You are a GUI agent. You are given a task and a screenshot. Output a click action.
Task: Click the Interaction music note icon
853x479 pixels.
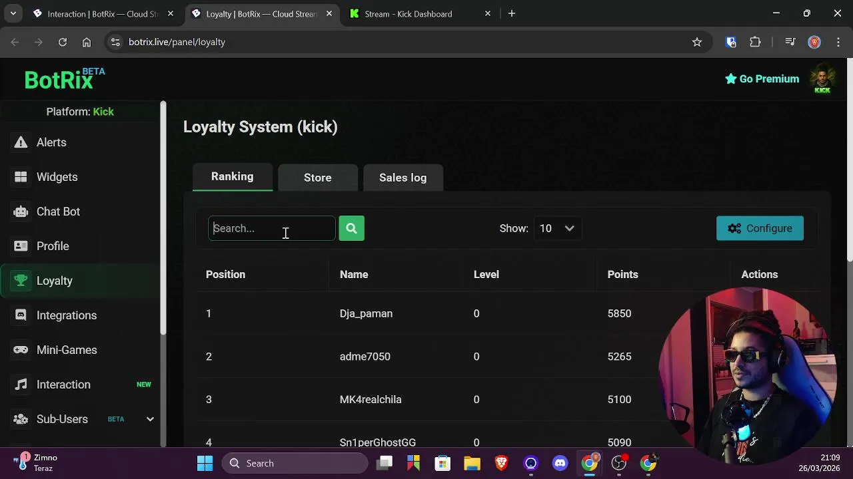[21, 385]
